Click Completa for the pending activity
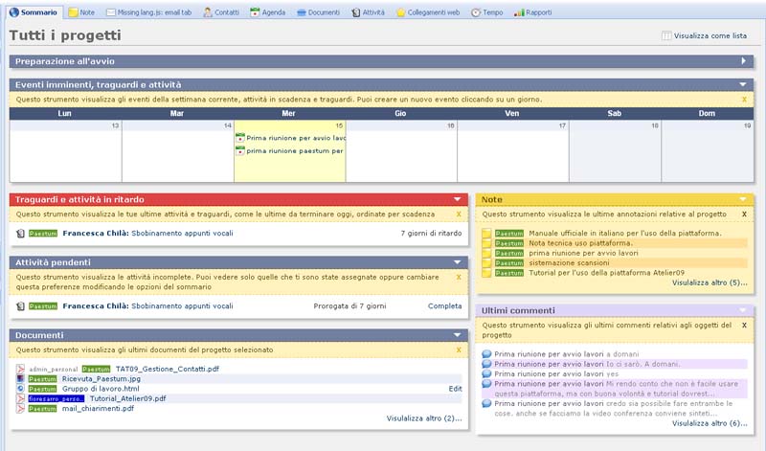 444,306
